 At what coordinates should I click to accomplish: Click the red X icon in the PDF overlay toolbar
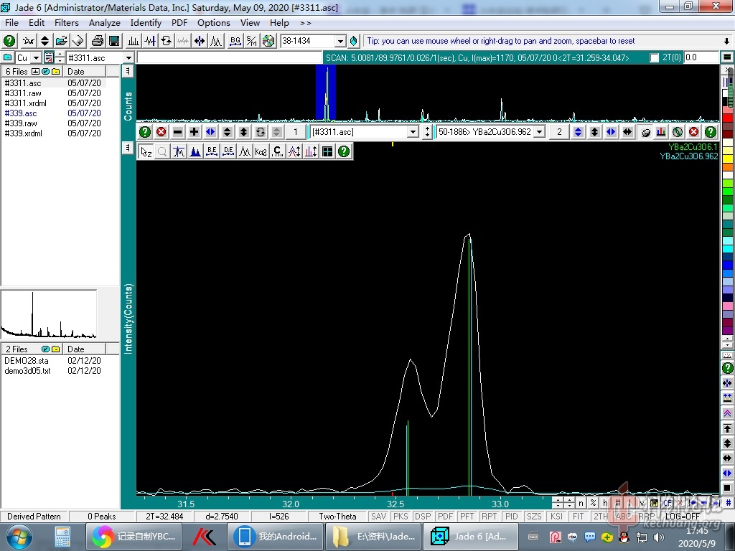pyautogui.click(x=694, y=132)
